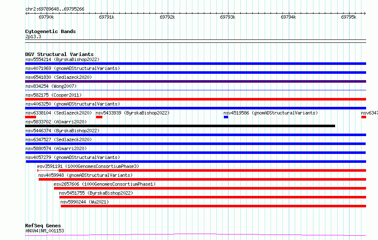Click the nsv5446374 (ByrskaBishop2022) label
Image resolution: width=378 pixels, height=240 pixels.
pyautogui.click(x=62, y=131)
